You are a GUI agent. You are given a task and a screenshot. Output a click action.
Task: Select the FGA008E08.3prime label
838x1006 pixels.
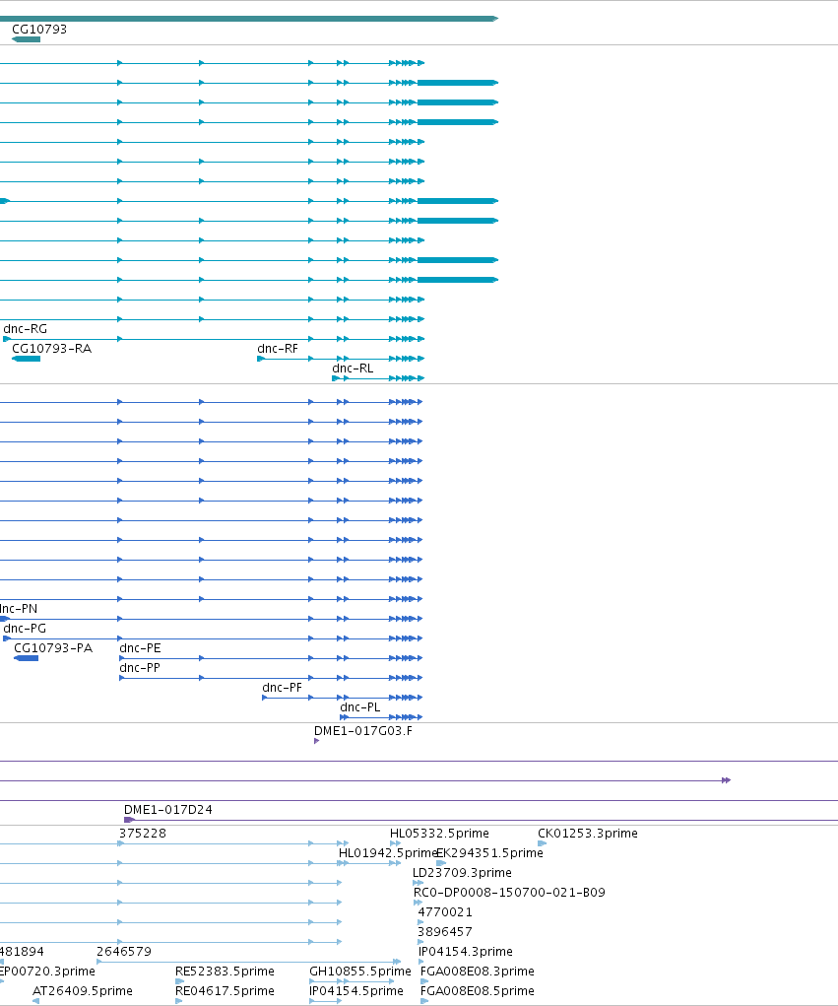[x=477, y=972]
